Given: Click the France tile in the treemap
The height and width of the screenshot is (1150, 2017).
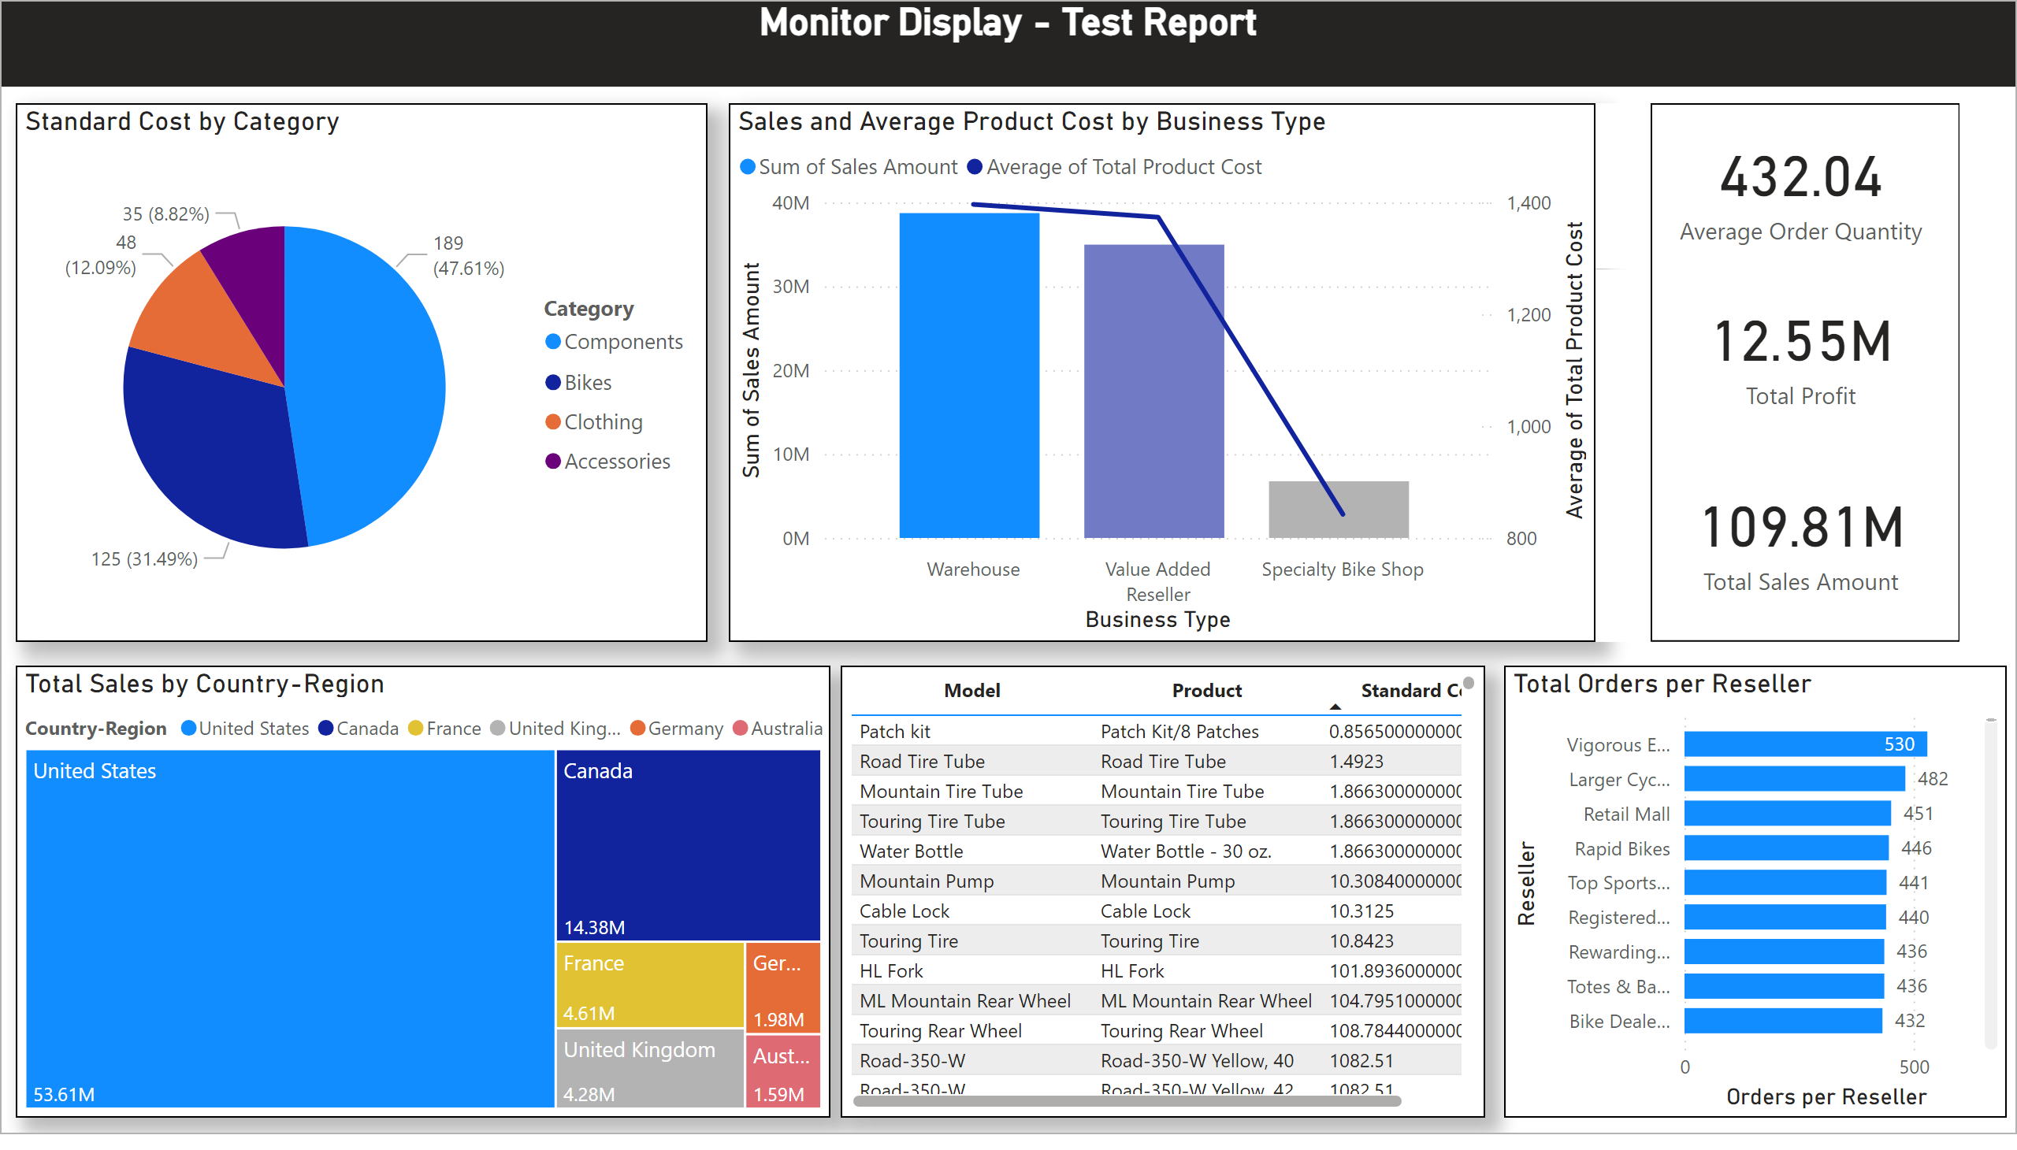Looking at the screenshot, I should [x=649, y=985].
